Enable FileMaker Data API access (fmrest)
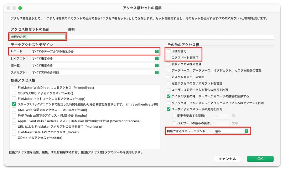 tap(14, 132)
